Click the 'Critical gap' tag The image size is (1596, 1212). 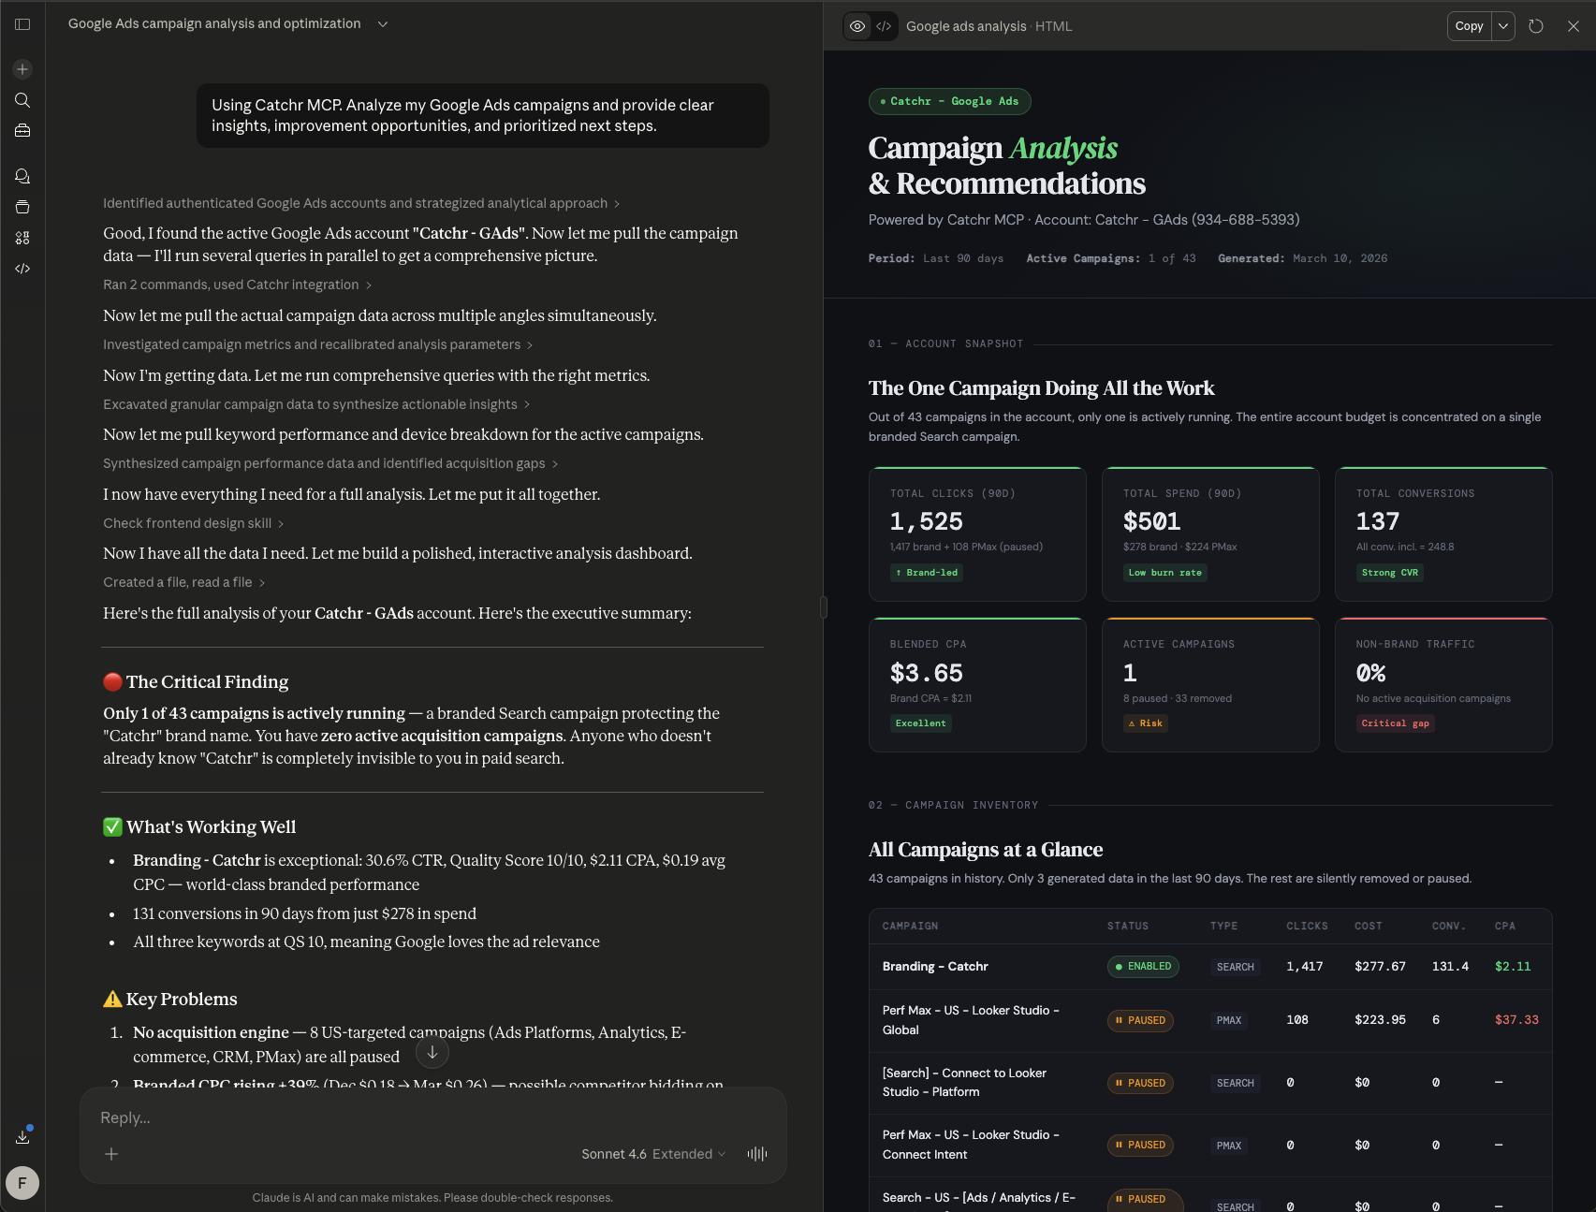click(1396, 723)
